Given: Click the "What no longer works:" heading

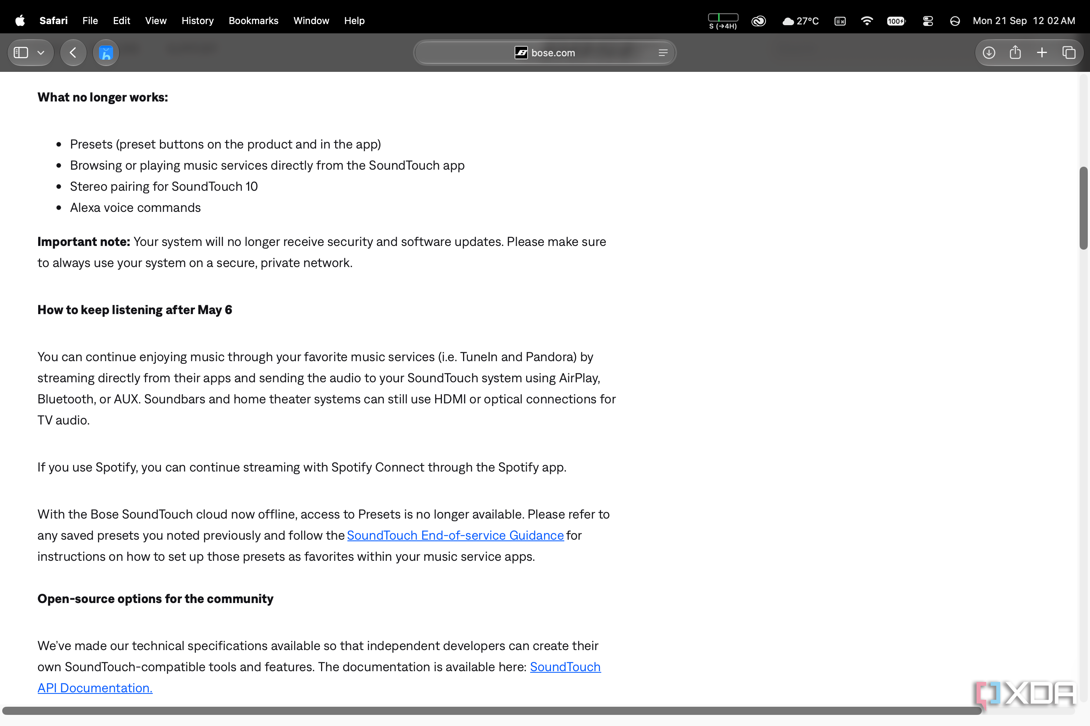Looking at the screenshot, I should (102, 97).
